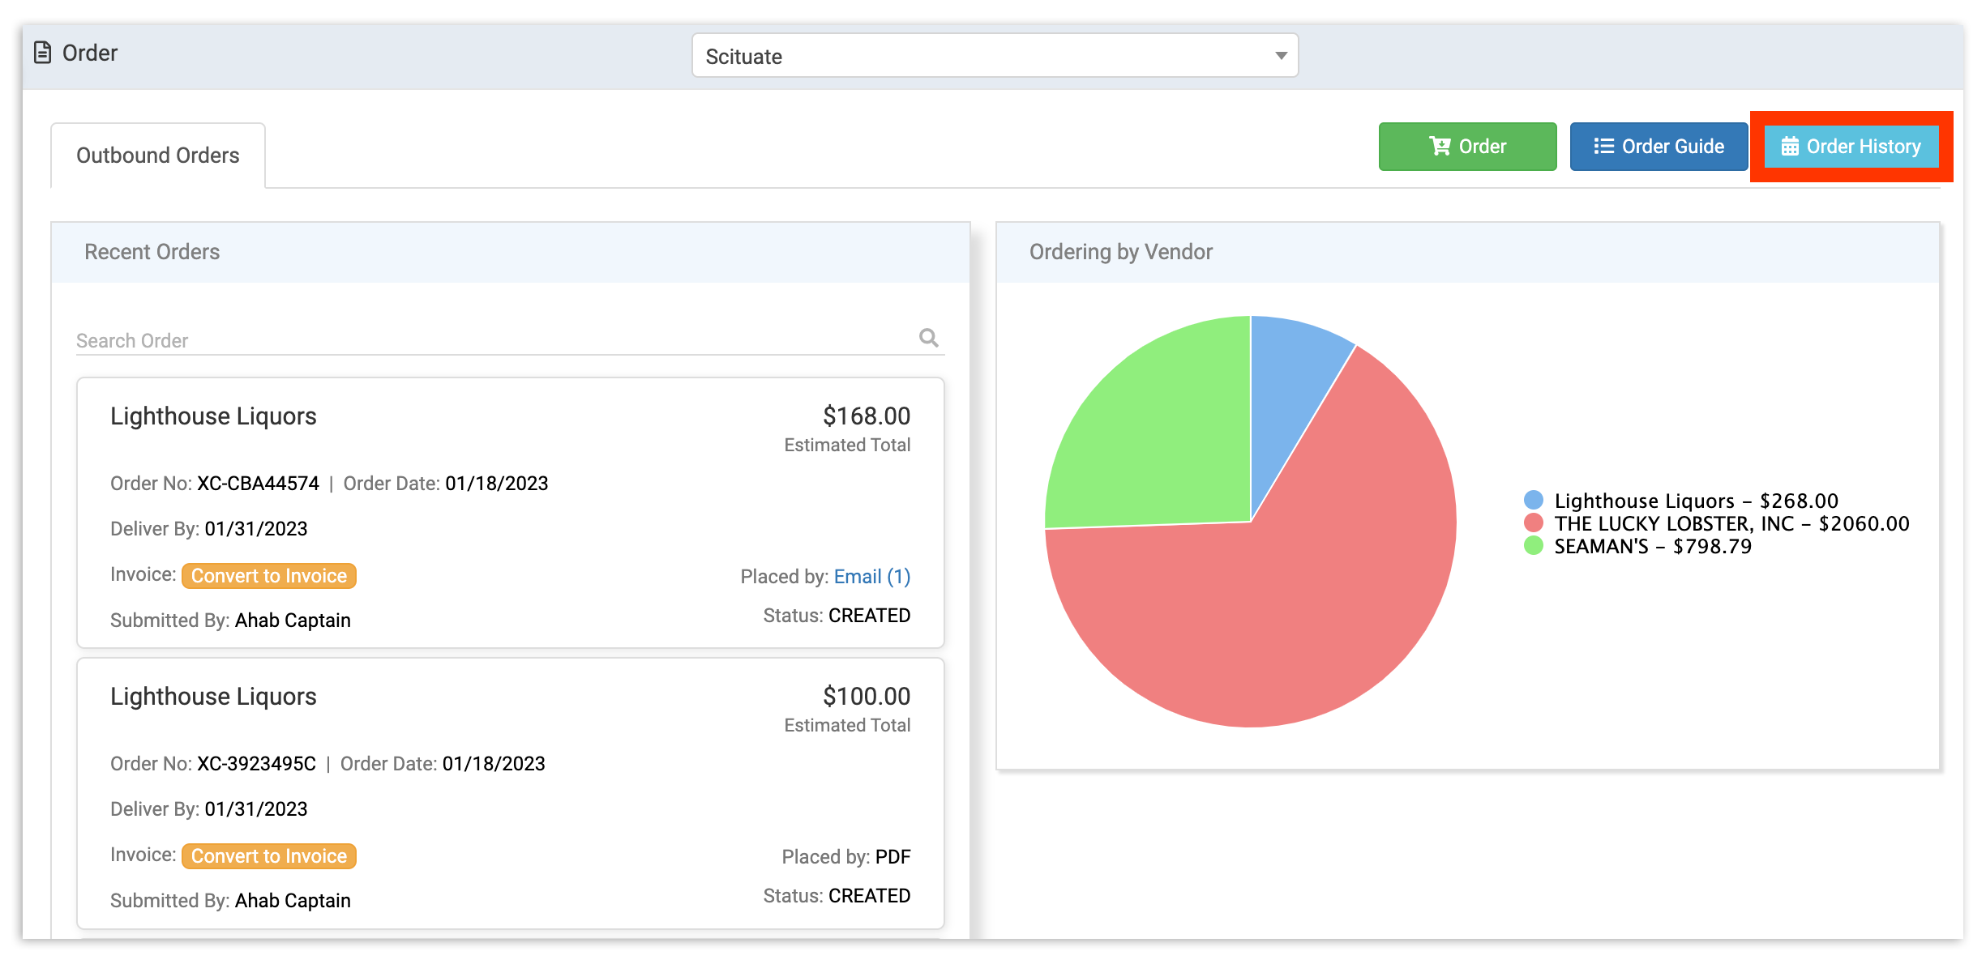Open the Scituate location dropdown
1986x964 pixels.
pos(995,56)
